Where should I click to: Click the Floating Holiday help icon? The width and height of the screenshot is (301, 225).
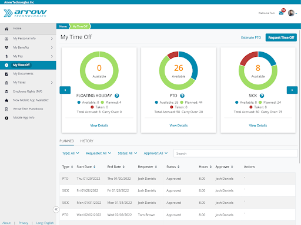click(x=117, y=96)
